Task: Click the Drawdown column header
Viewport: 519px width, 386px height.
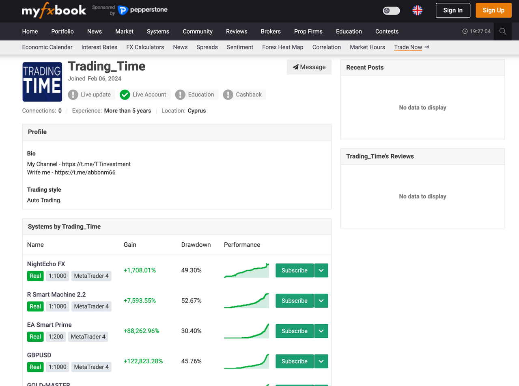Action: [x=196, y=245]
